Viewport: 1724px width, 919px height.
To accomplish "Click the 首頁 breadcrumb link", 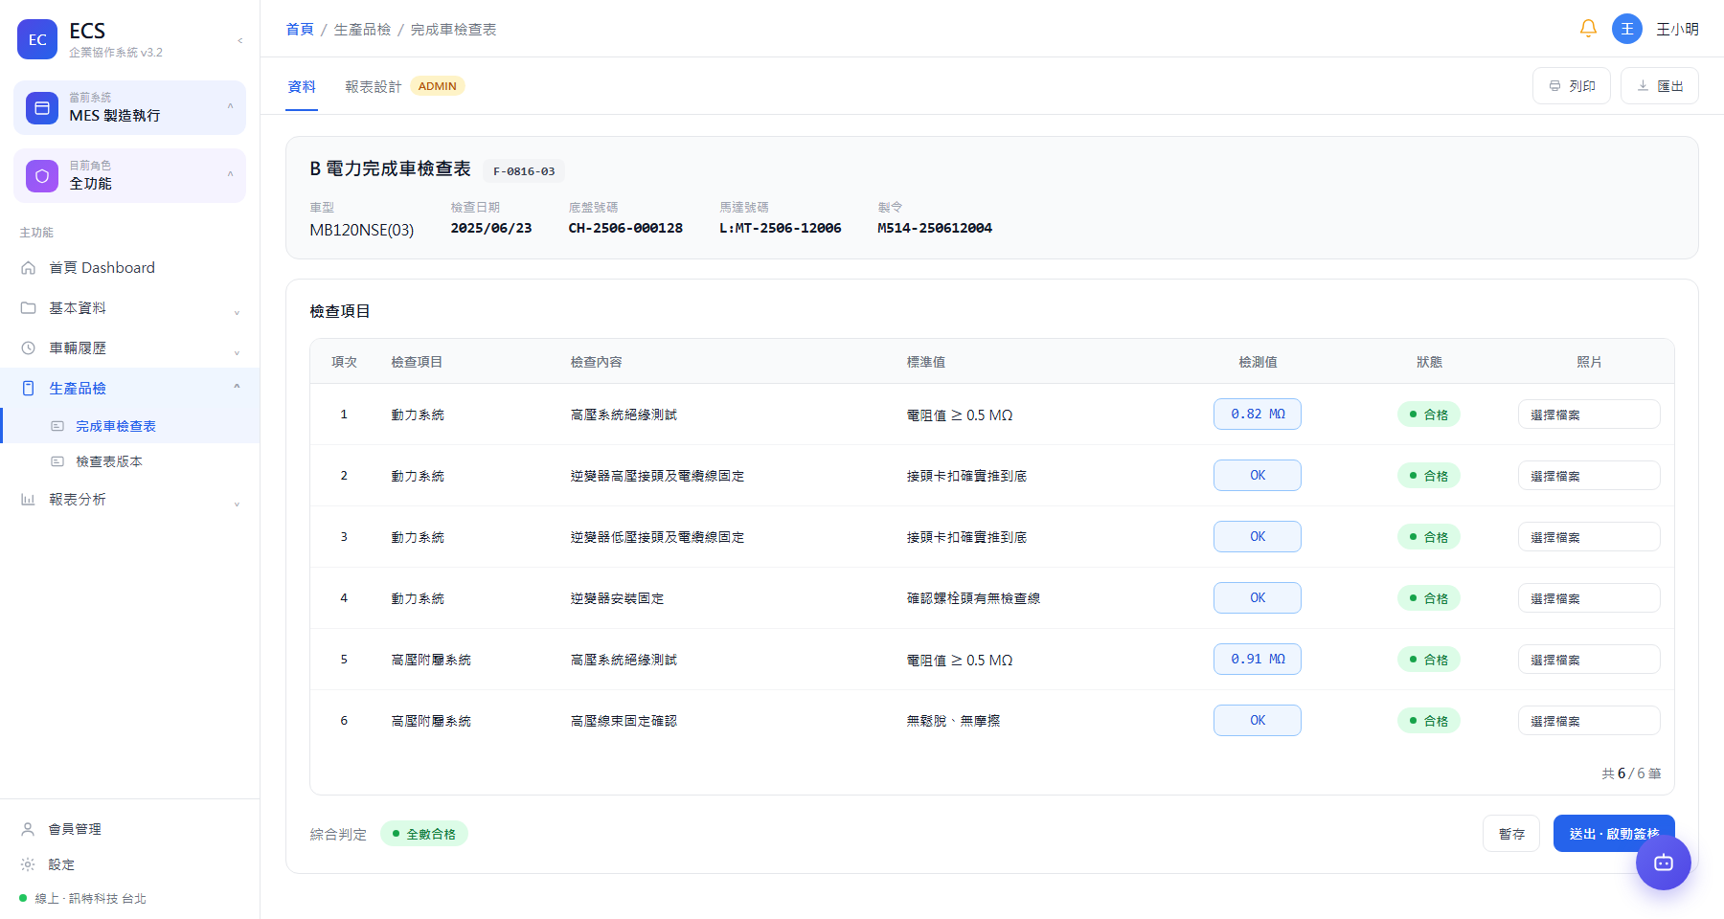I will pyautogui.click(x=300, y=30).
